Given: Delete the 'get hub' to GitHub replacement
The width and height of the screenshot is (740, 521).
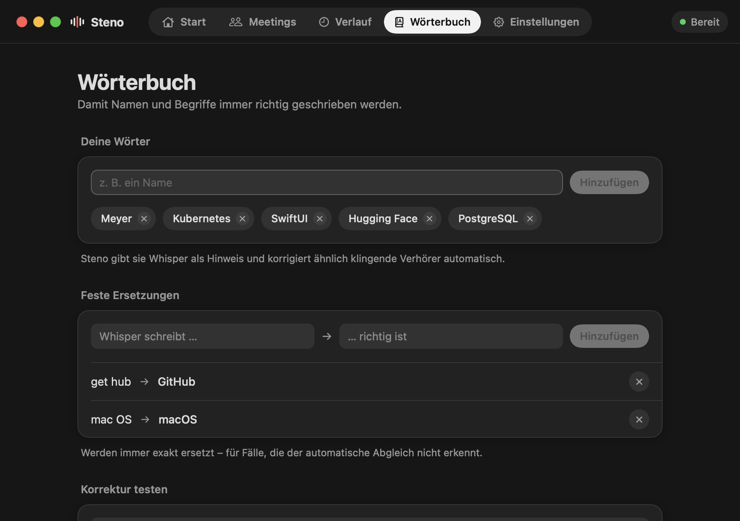Looking at the screenshot, I should tap(639, 382).
